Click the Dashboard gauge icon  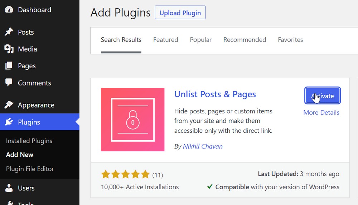pos(9,10)
